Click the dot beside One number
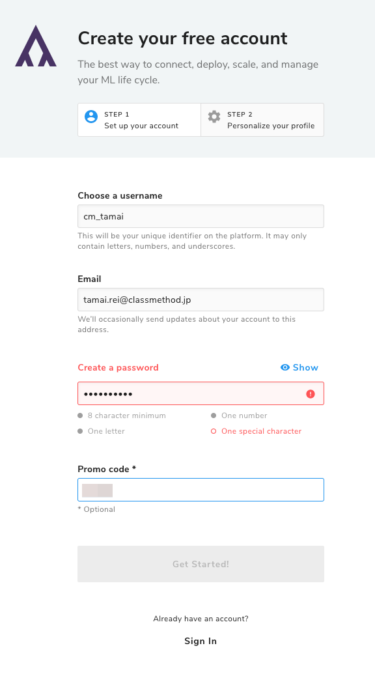The image size is (375, 676). [x=214, y=415]
